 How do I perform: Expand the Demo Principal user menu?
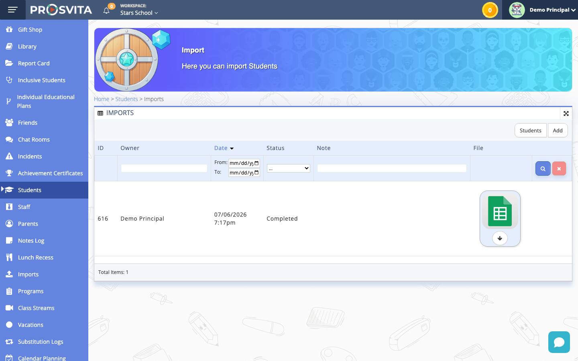[x=552, y=10]
